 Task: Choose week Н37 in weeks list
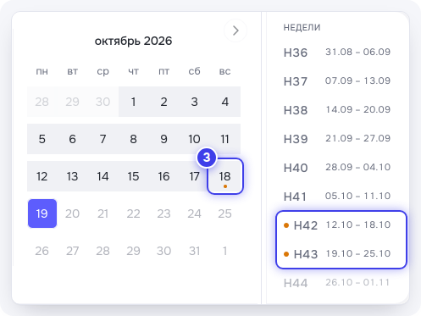coord(337,81)
